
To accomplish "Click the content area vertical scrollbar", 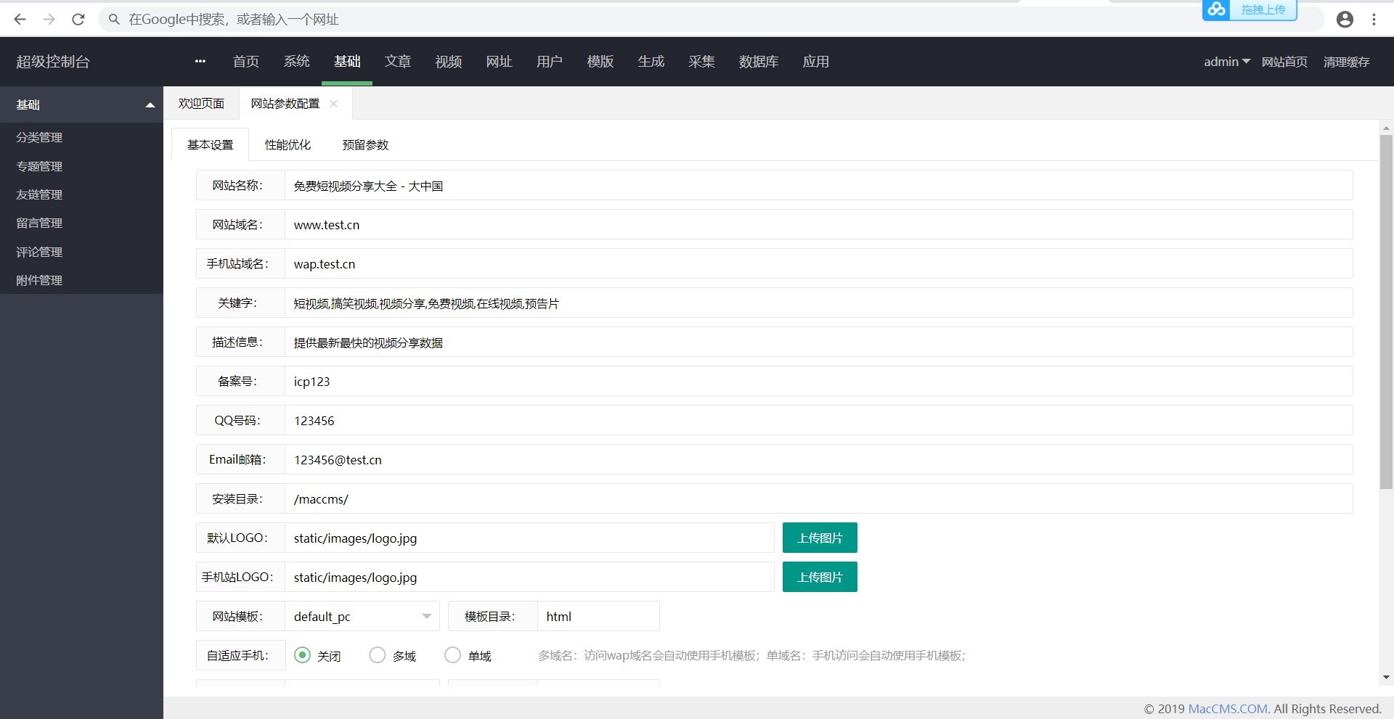I will 1386,312.
